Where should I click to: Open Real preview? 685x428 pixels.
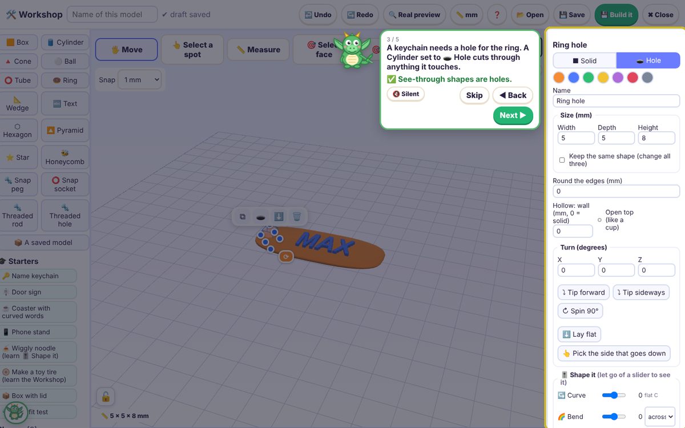pos(414,15)
